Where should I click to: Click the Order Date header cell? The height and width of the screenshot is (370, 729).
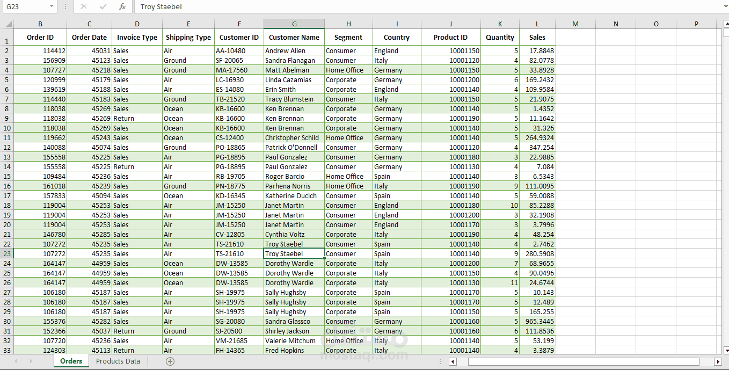90,37
